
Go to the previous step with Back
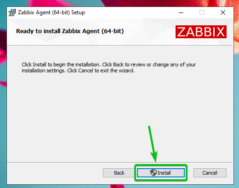[x=119, y=173]
